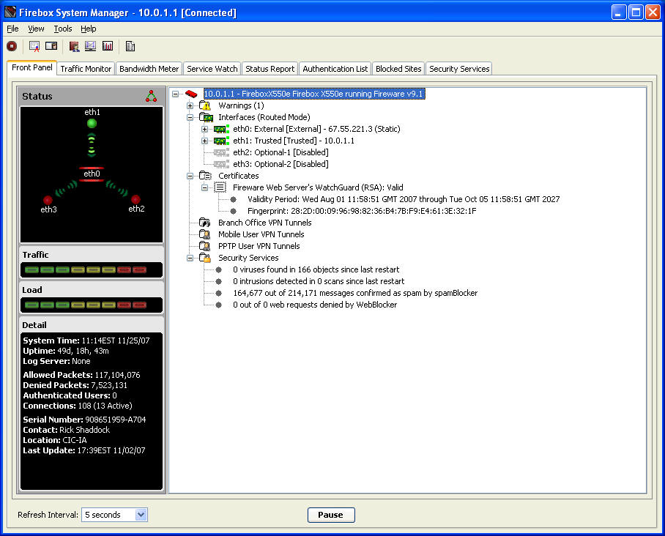
Task: Click the Serial Number value in Detail
Action: click(x=116, y=420)
